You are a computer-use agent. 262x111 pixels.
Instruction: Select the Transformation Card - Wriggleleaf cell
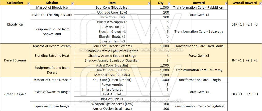point(199,106)
